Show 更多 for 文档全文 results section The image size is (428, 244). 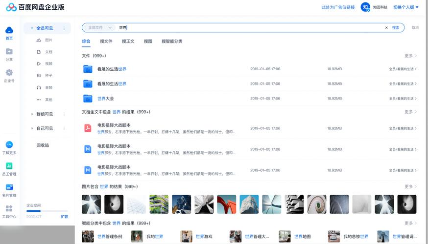coord(410,112)
